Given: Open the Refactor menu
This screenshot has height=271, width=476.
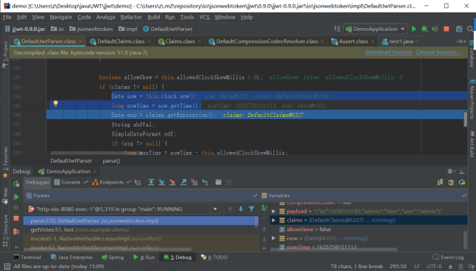Looking at the screenshot, I should 131,17.
